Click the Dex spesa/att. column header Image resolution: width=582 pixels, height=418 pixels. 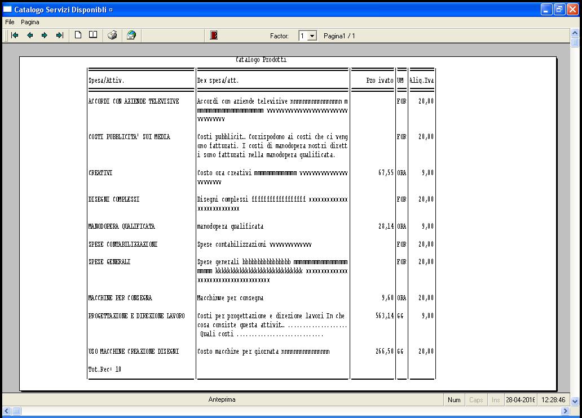click(x=218, y=81)
